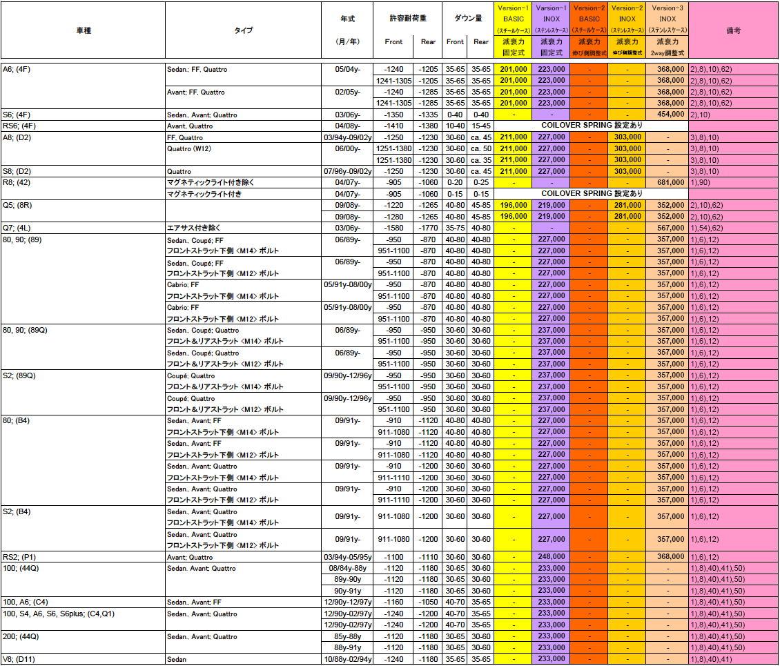Click the 681,000 price cell
Viewport: 780px width, 666px height.
pos(667,182)
